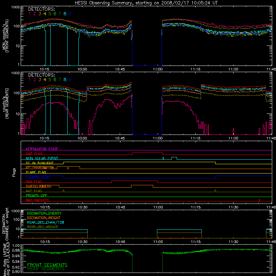The width and height of the screenshot is (276, 276).
Task: Click the BAD_PACKETS flag label
Action: pyautogui.click(x=38, y=200)
